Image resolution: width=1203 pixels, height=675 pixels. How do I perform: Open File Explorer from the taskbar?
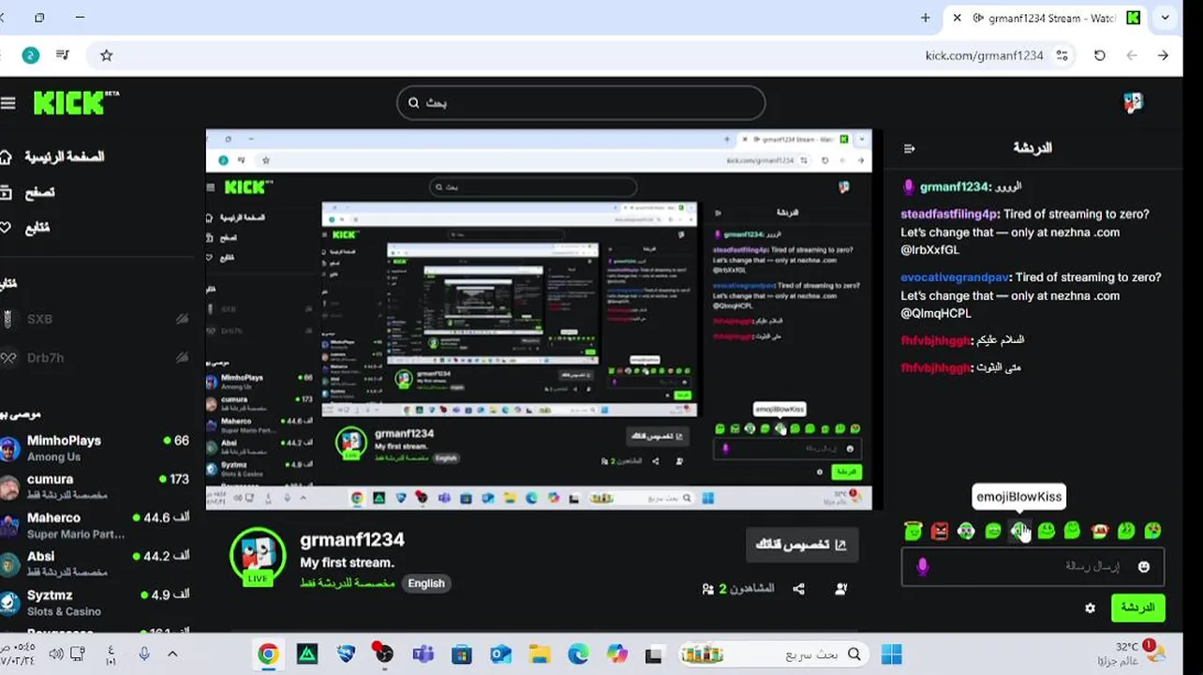539,654
